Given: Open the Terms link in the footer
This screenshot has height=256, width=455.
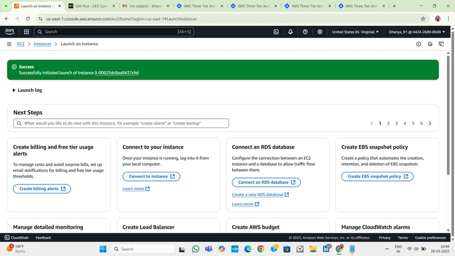Looking at the screenshot, I should pos(403,238).
